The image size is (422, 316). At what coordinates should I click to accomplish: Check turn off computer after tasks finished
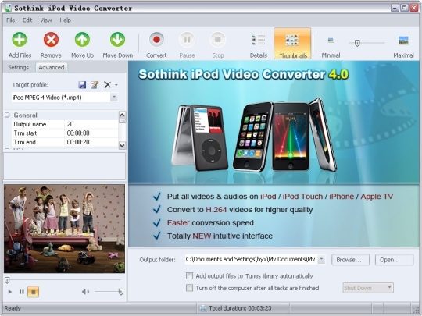[x=189, y=288]
